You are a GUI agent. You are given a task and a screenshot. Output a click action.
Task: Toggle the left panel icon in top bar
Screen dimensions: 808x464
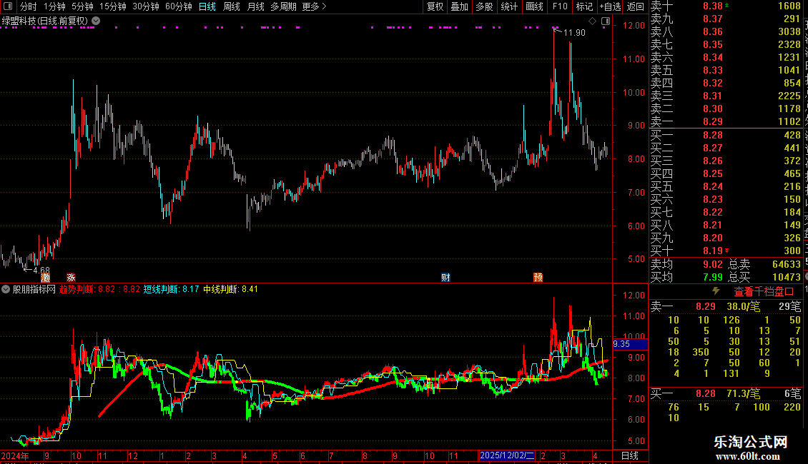pos(8,6)
